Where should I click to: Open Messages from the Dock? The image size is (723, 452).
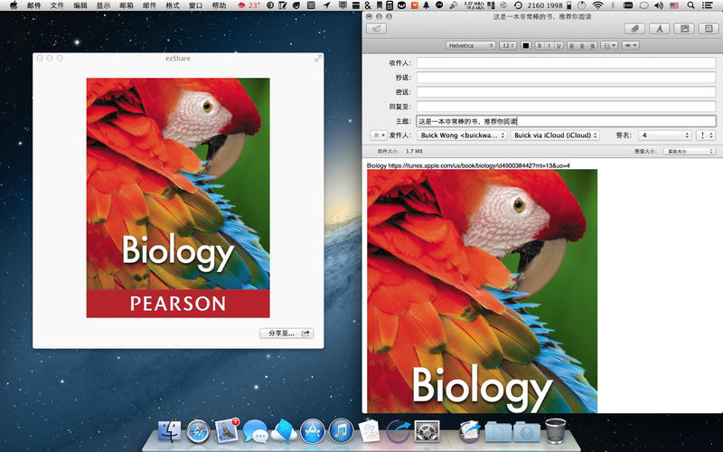[x=255, y=432]
